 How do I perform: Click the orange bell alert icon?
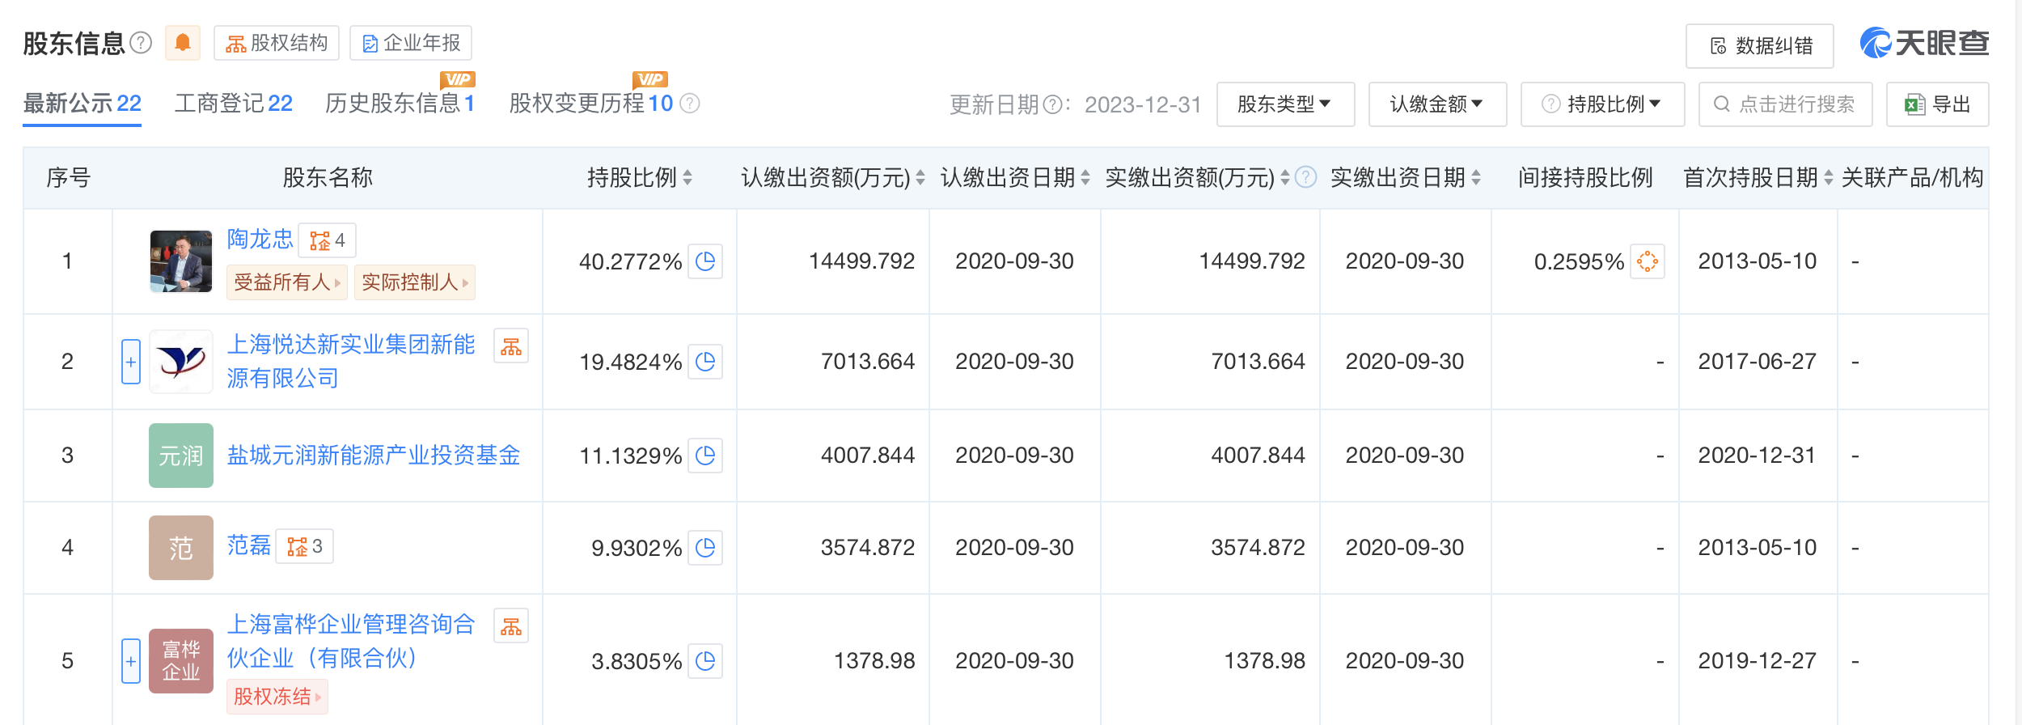click(x=183, y=43)
